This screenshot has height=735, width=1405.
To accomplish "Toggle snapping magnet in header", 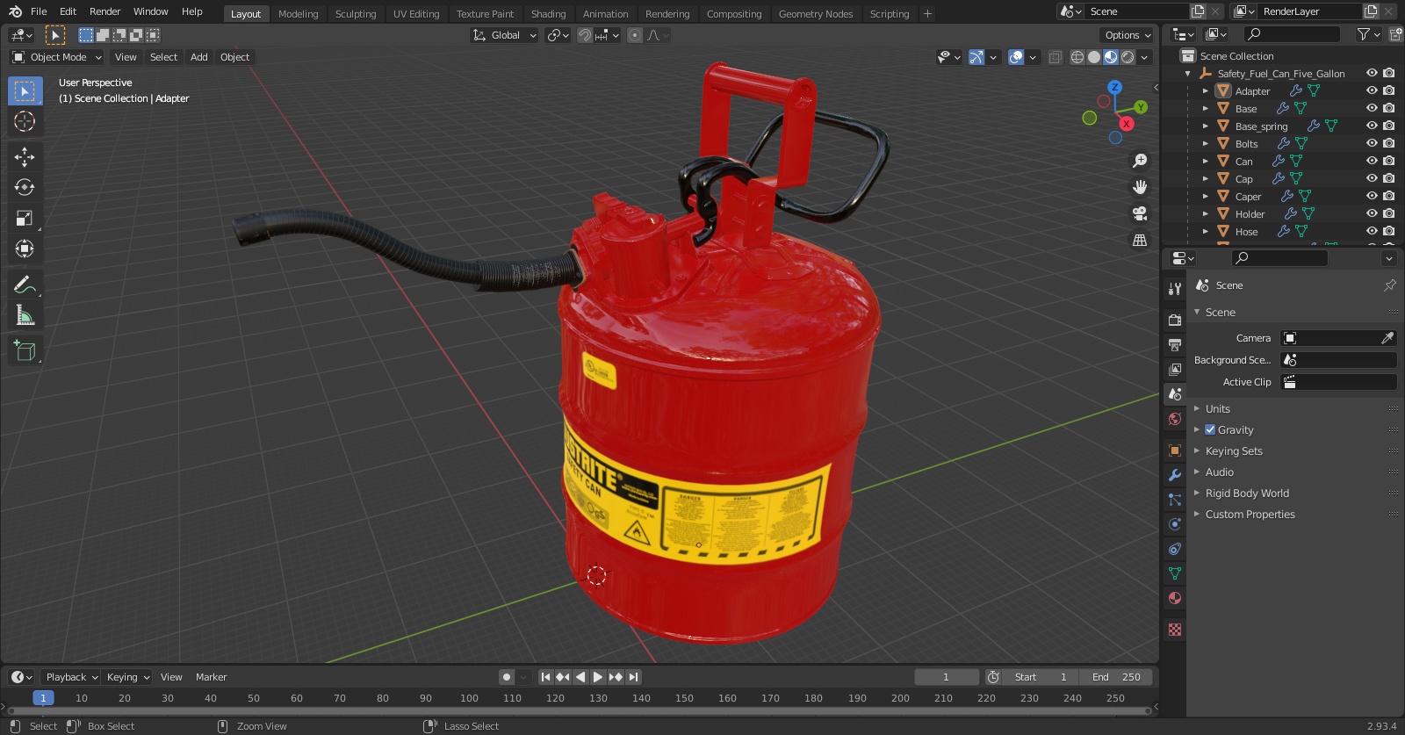I will 584,35.
